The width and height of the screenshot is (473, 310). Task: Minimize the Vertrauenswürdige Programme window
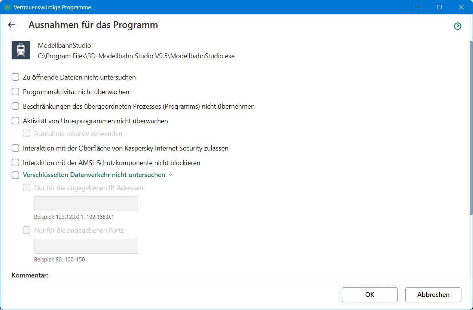(x=418, y=7)
